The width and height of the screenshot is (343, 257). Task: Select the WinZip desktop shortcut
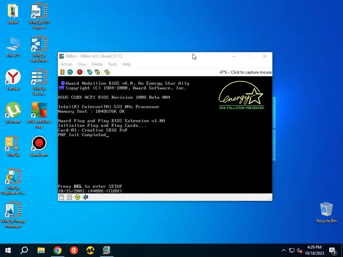13,146
